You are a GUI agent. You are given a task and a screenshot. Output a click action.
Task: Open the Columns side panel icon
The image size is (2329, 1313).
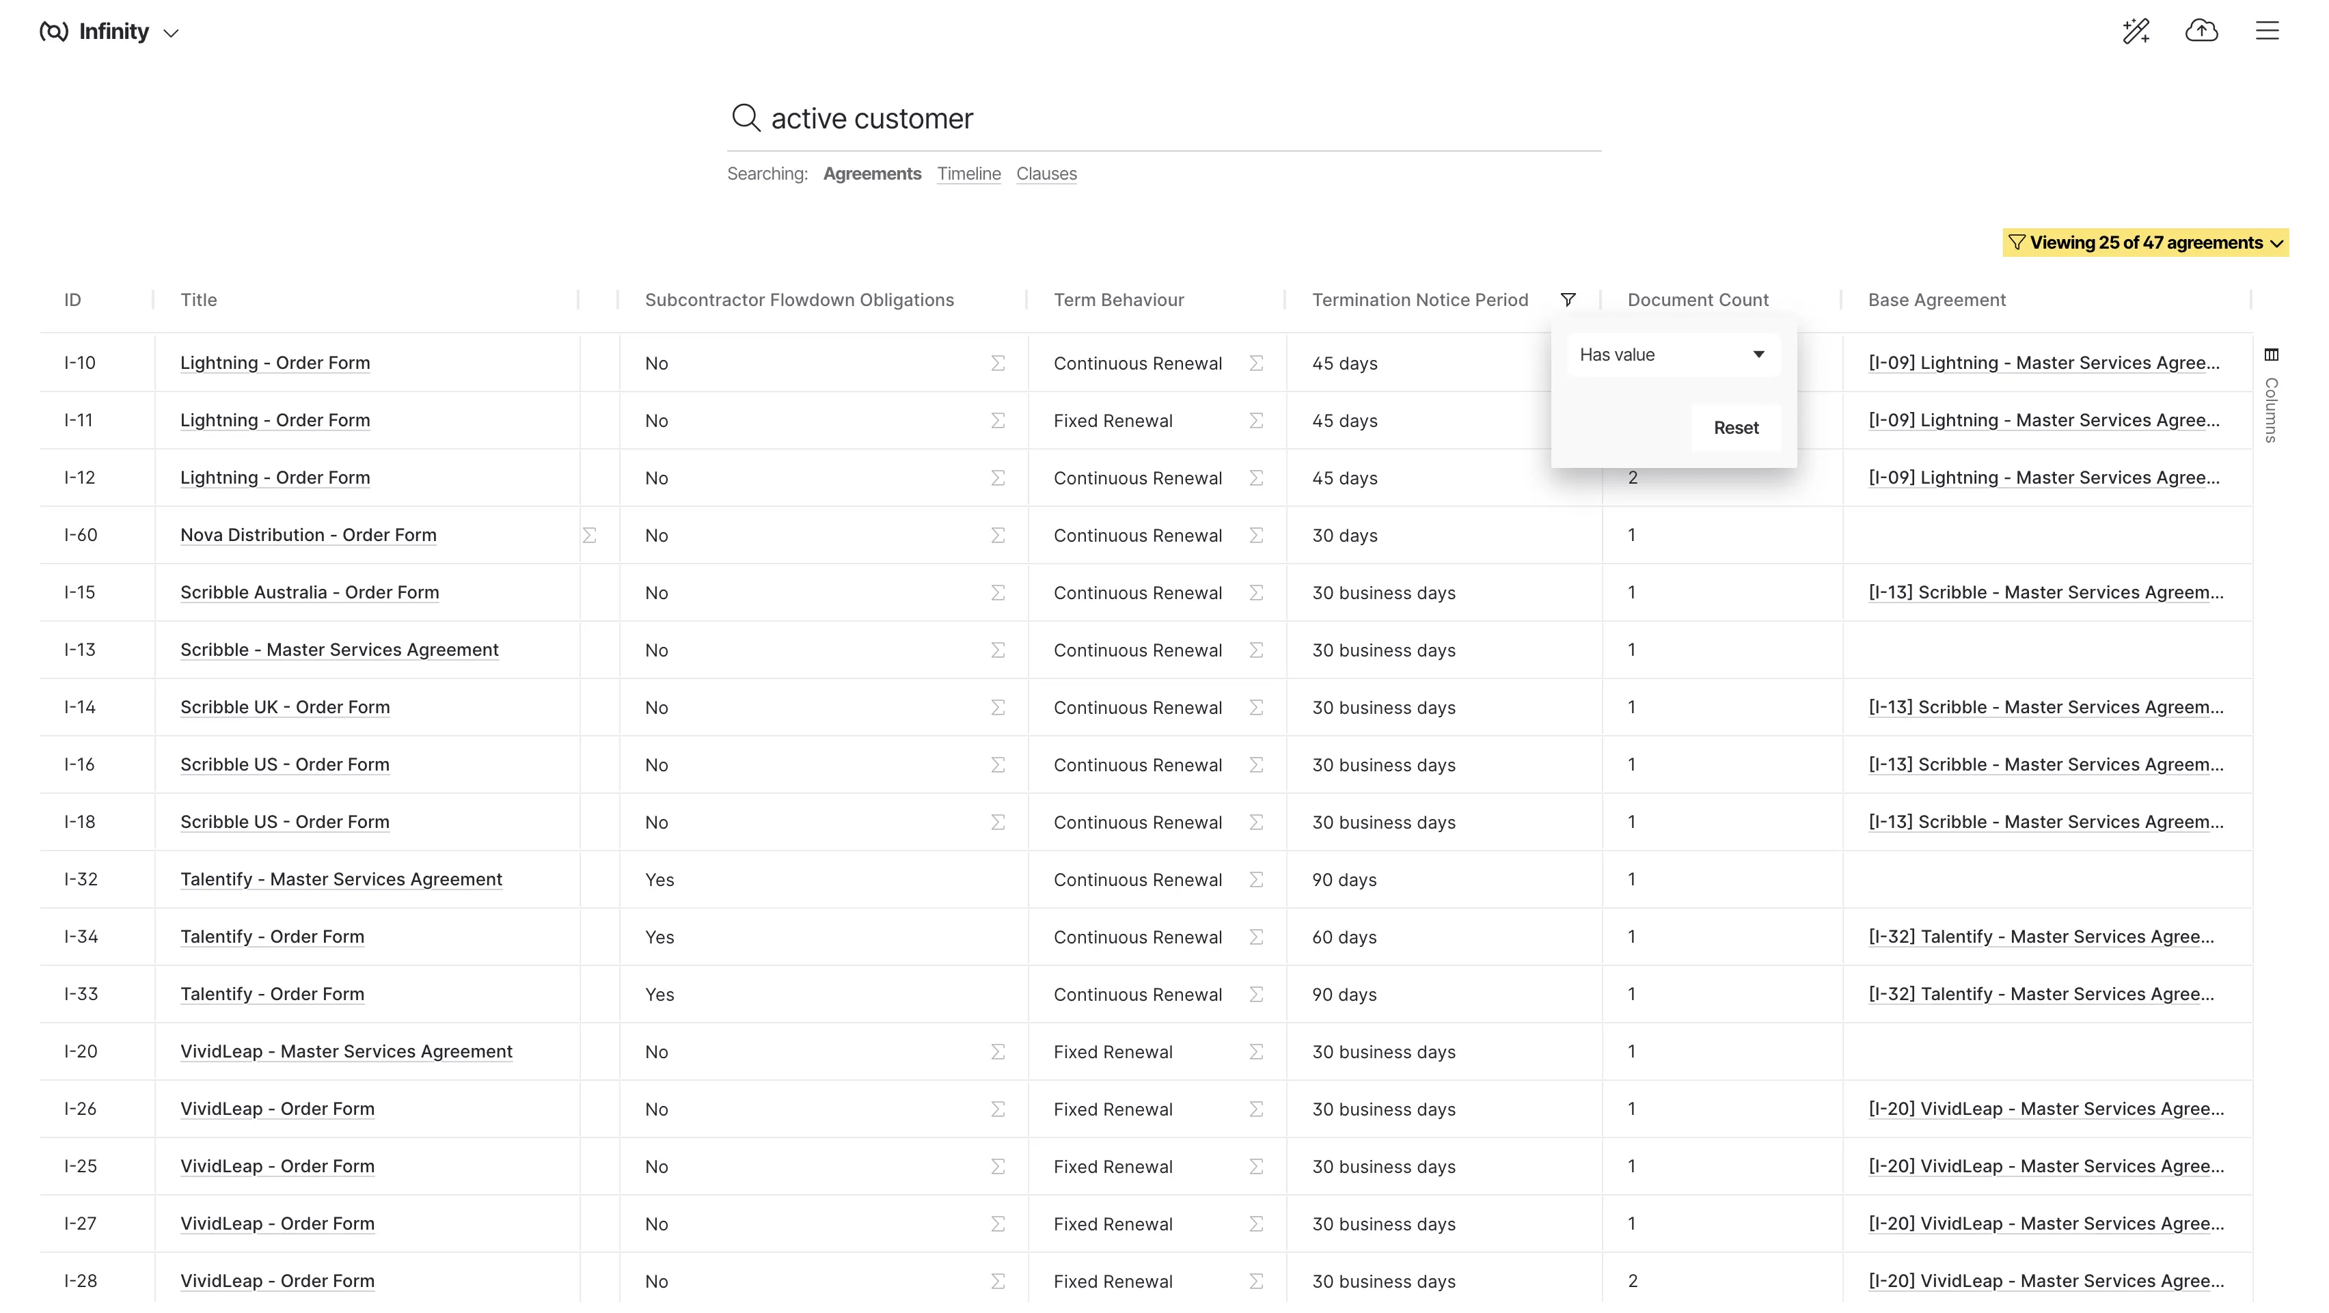click(2270, 355)
